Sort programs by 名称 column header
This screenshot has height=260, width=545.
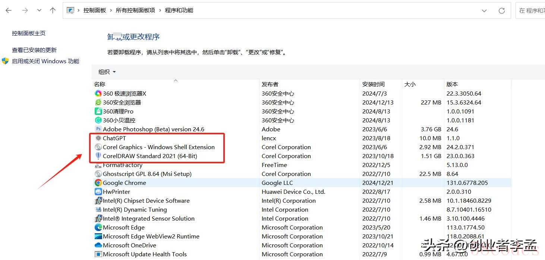click(100, 84)
